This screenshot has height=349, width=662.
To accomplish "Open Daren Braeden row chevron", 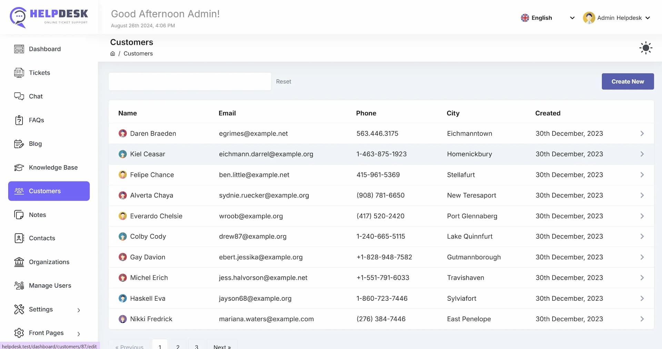I will [642, 134].
